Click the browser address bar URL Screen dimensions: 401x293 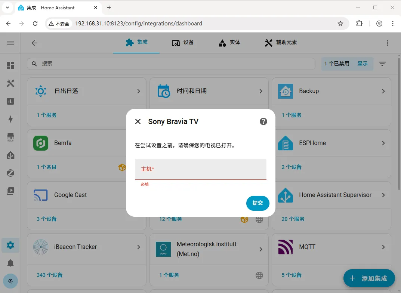(x=139, y=24)
